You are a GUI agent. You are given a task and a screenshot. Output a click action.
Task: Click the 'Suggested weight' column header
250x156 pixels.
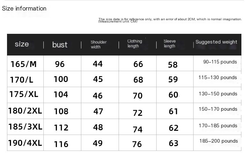216,42
